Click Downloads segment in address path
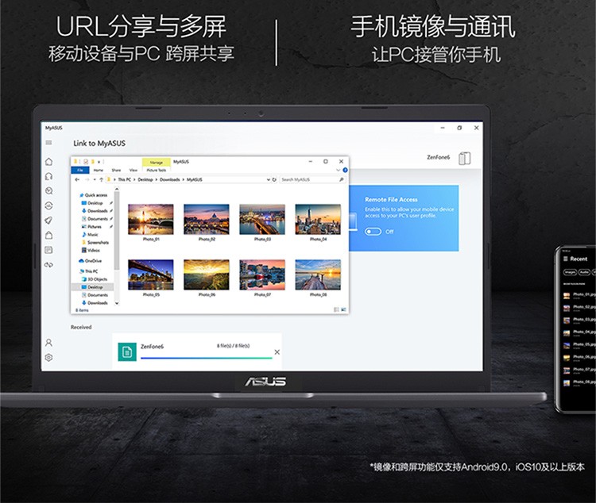Image resolution: width=596 pixels, height=503 pixels. point(169,179)
